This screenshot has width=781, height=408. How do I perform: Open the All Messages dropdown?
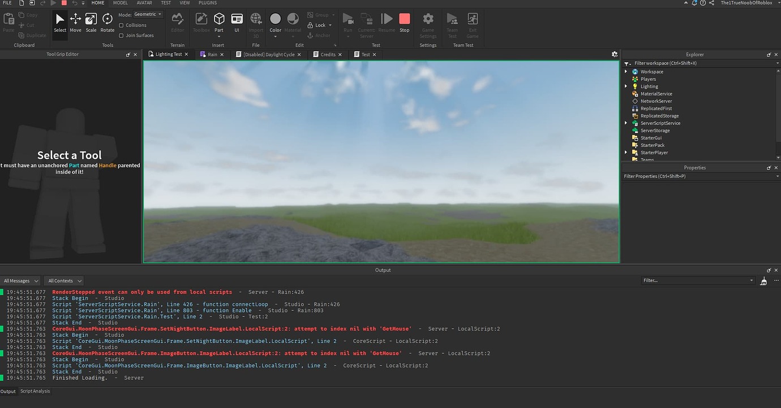20,280
